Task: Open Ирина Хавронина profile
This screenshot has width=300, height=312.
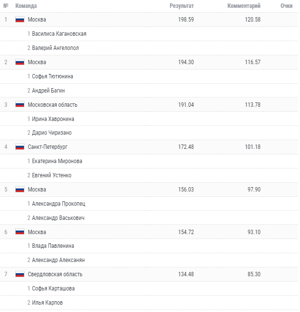Action: pyautogui.click(x=53, y=119)
